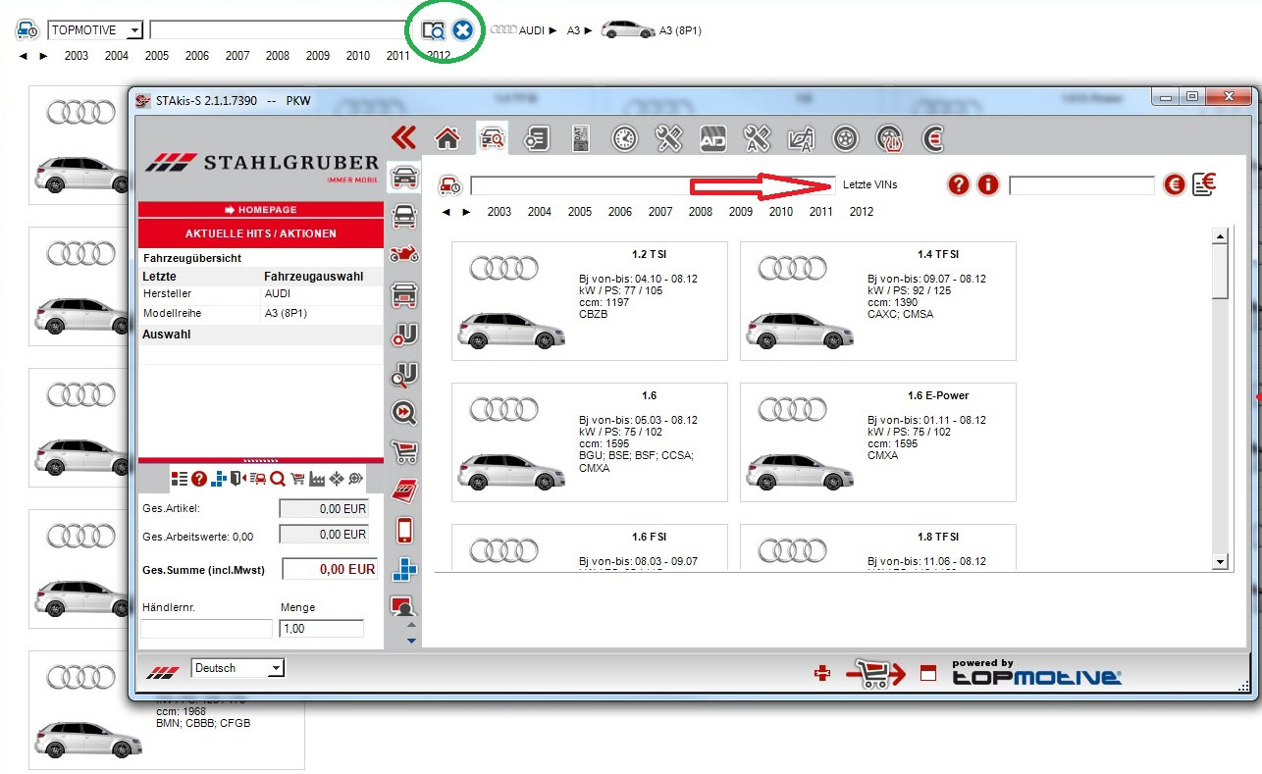Click the Menge quantity field
The width and height of the screenshot is (1262, 774).
coord(321,629)
